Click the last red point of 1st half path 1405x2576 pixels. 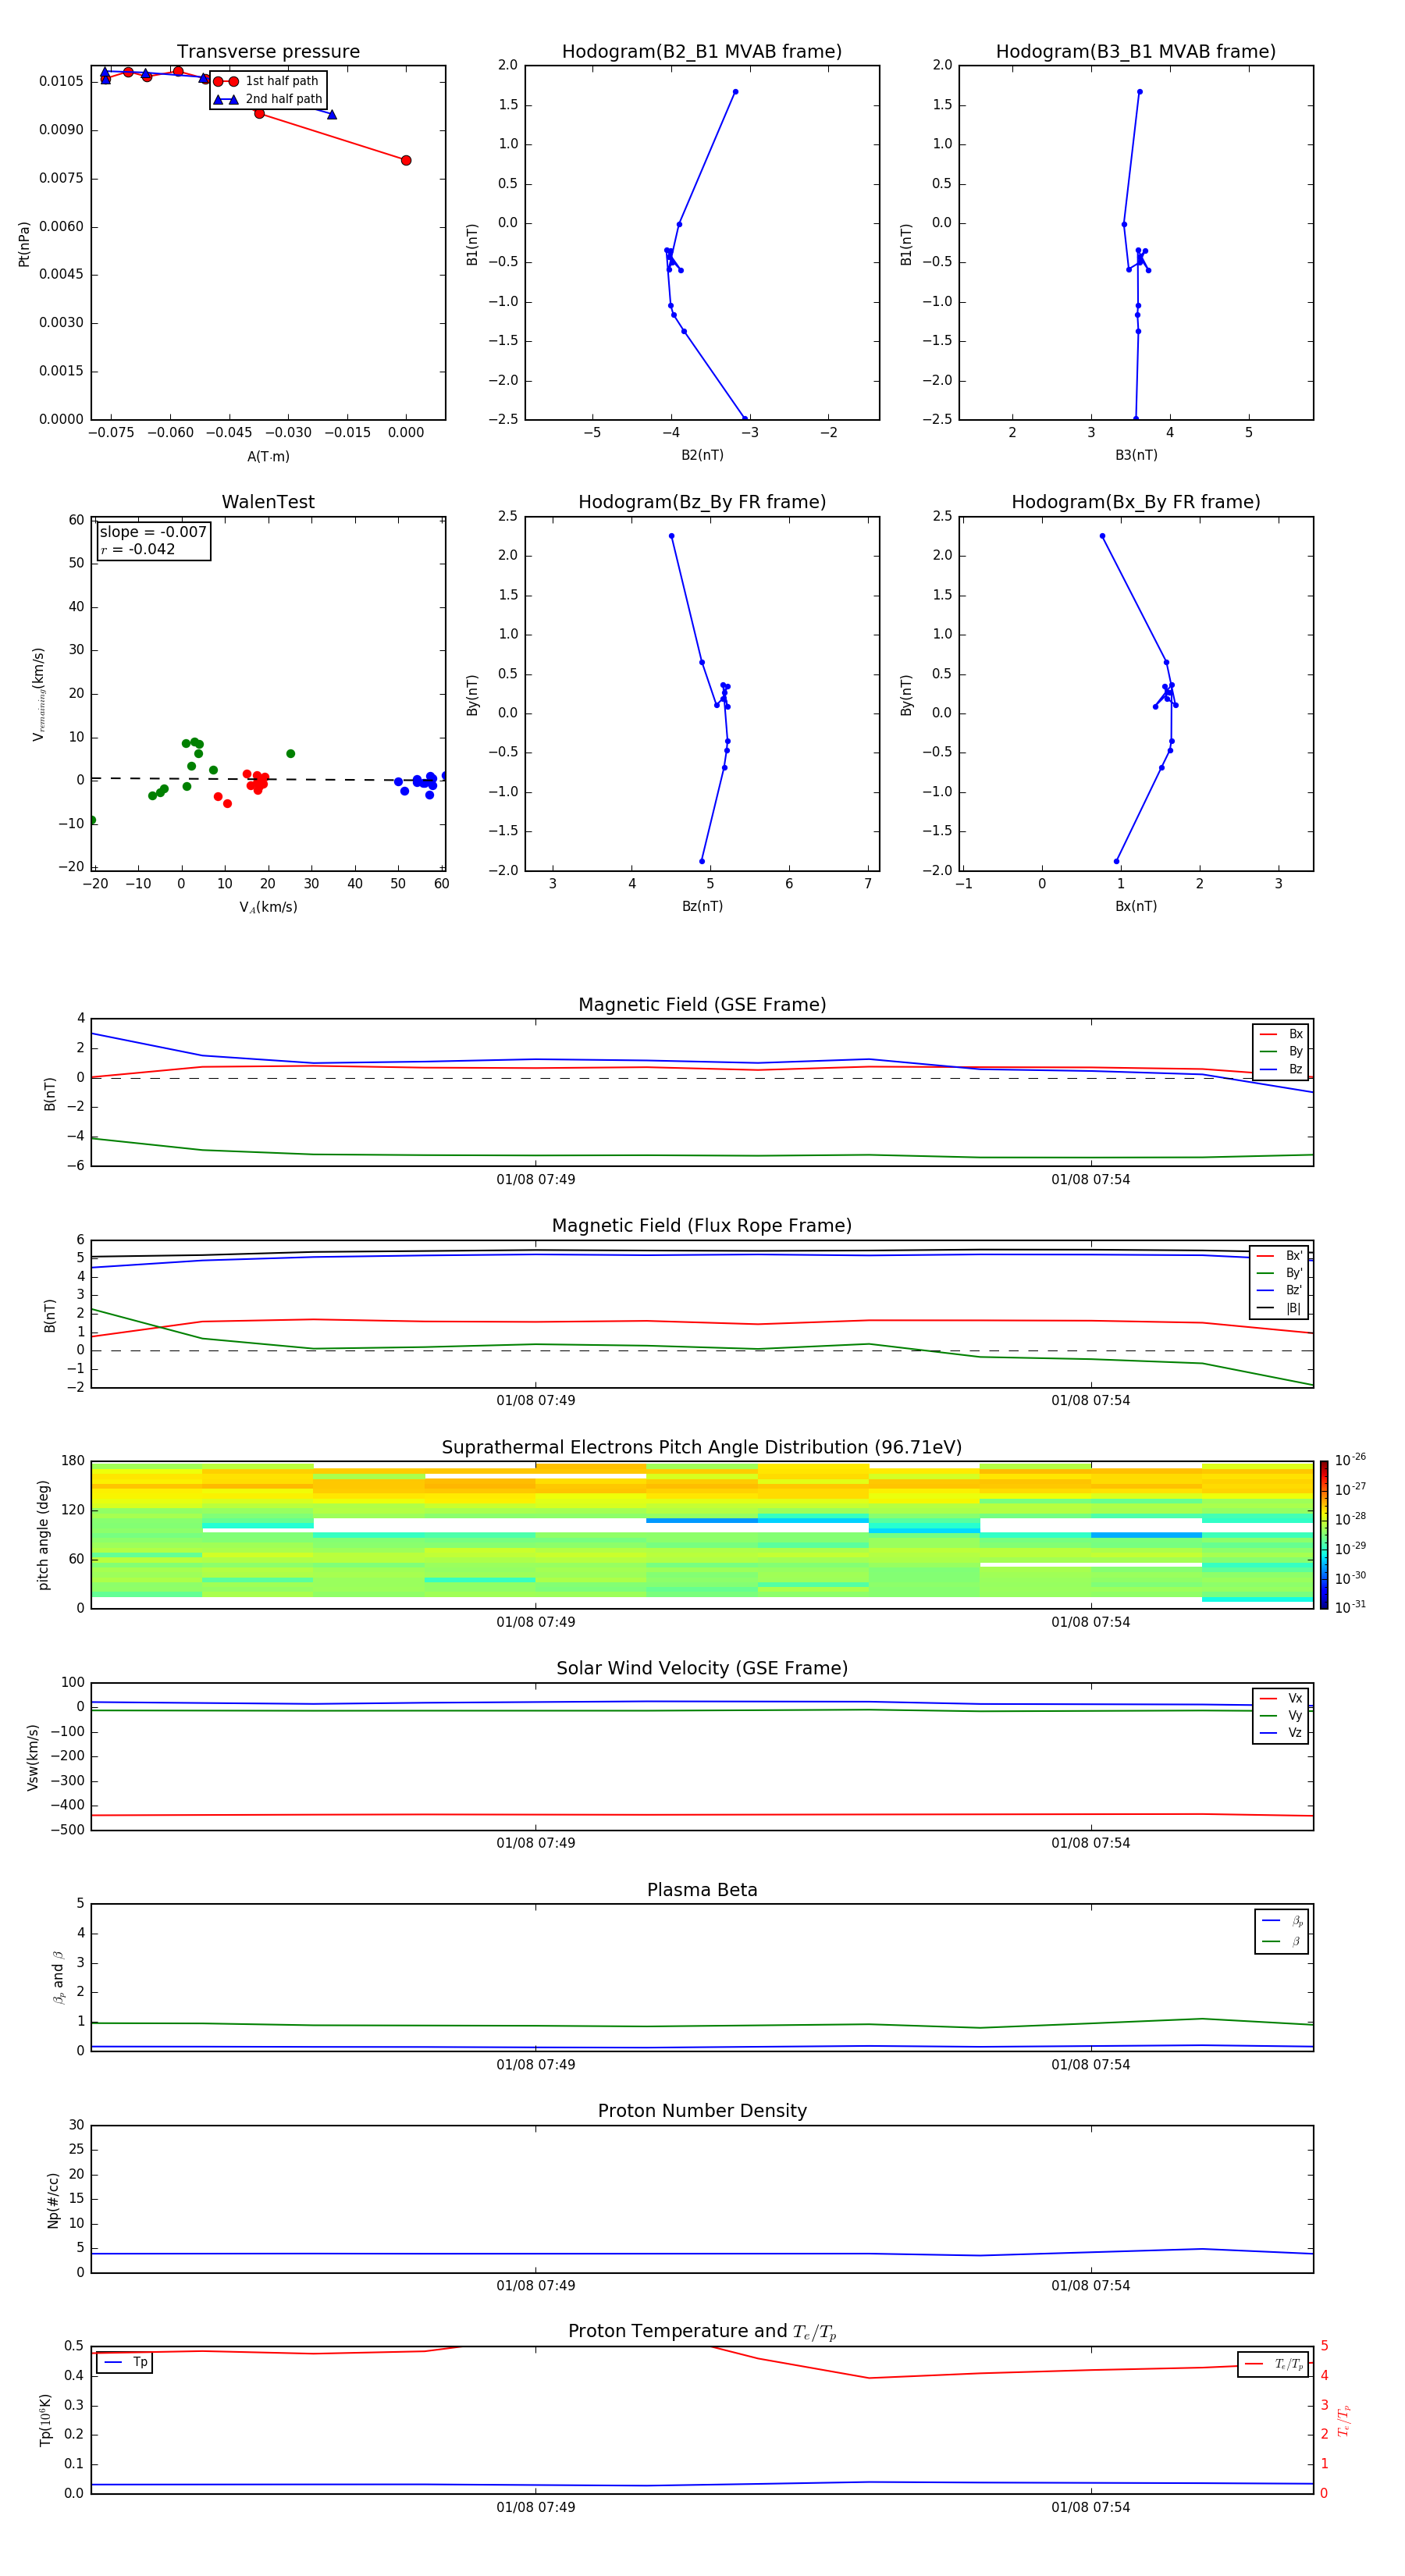tap(406, 160)
